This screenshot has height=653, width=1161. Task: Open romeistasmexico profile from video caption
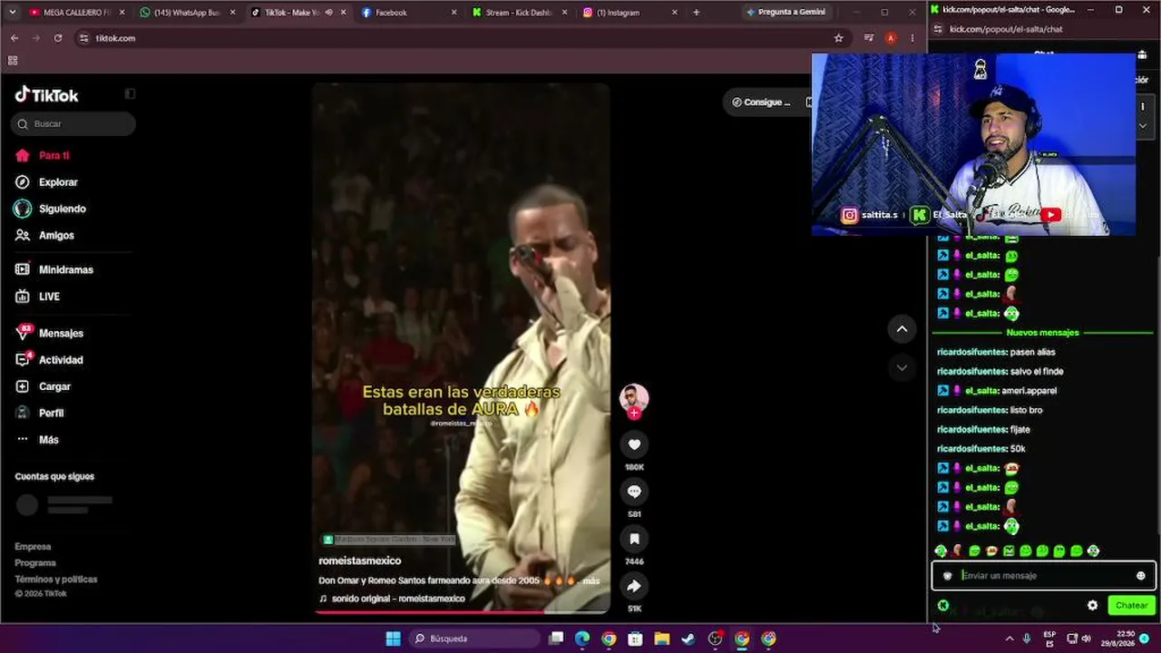(x=360, y=560)
